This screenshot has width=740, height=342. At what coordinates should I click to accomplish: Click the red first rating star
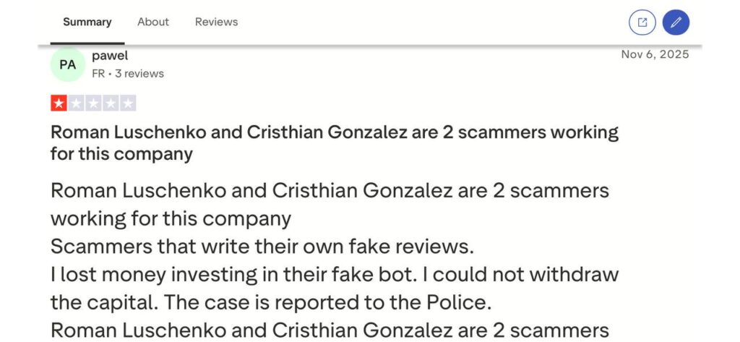tap(59, 103)
